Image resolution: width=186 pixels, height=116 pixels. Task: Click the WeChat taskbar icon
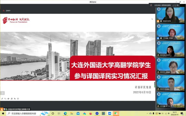click(116, 113)
